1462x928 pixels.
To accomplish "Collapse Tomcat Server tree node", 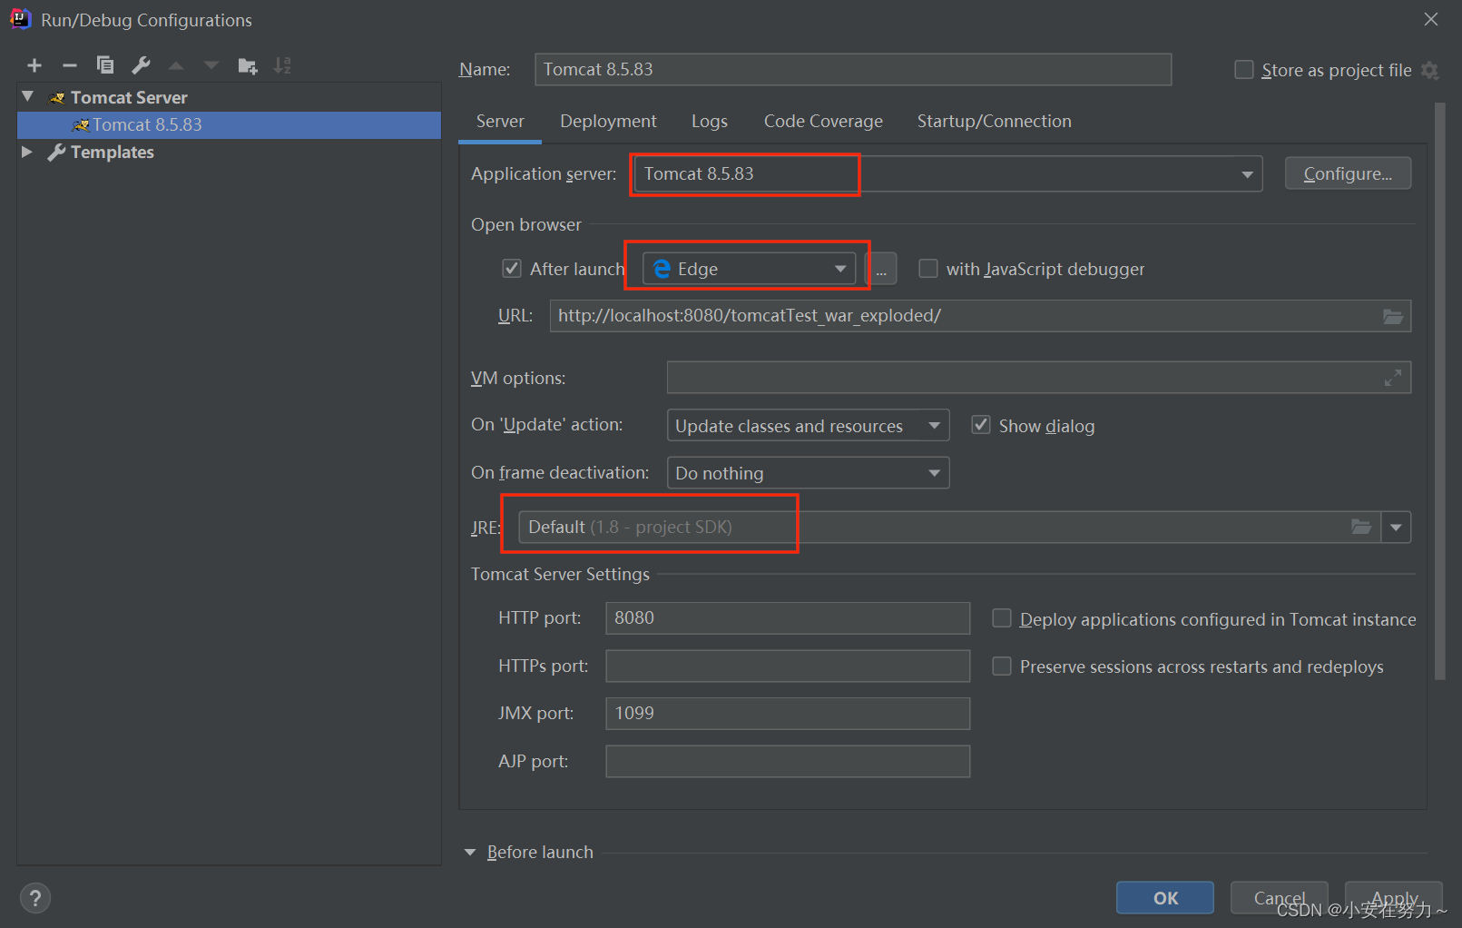I will (28, 96).
